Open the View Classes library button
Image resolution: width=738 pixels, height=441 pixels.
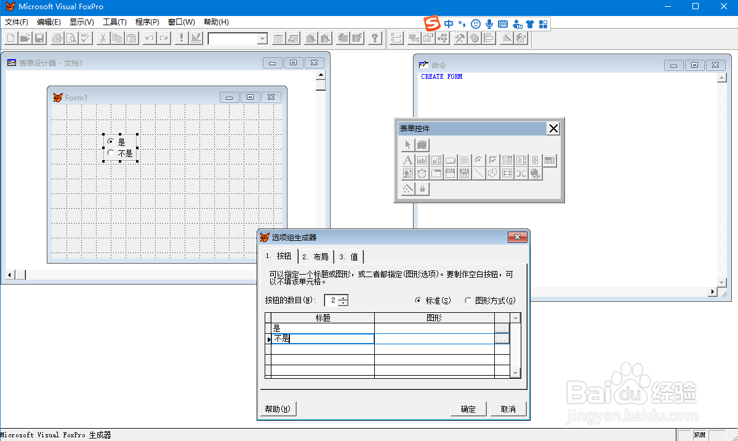(x=422, y=145)
